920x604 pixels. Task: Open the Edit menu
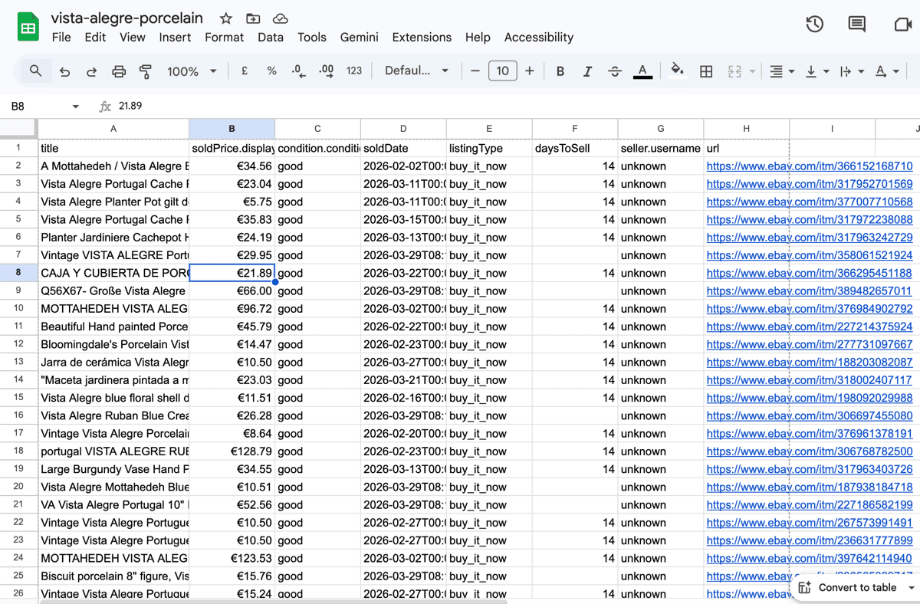[x=95, y=37]
